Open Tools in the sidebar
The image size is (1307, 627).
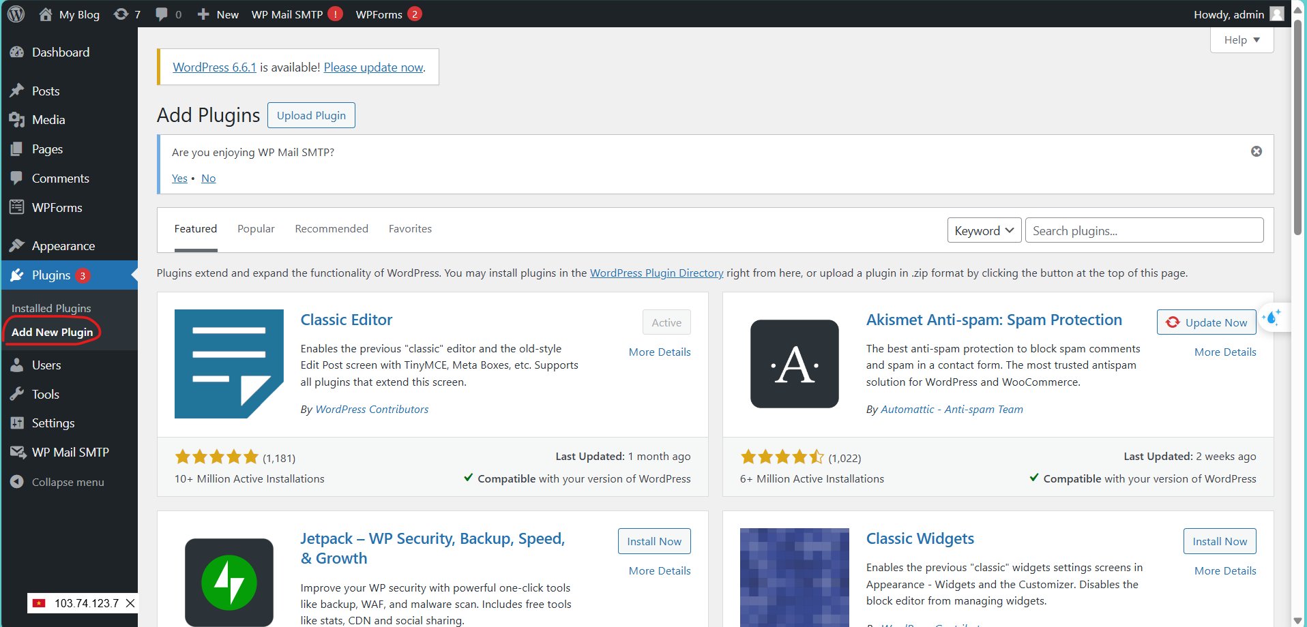69,395
